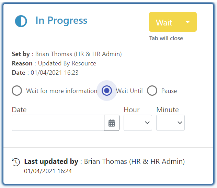Screen dimensions: 217x188
Task: Open the Hour dropdown
Action: pos(138,123)
